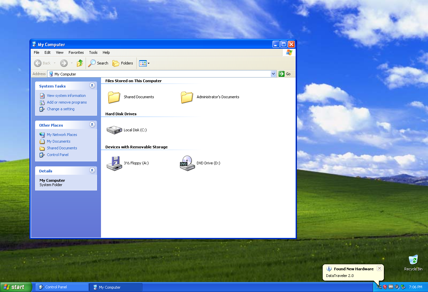Screen dimensions: 428x292
Task: Click the Add or remove programs icon
Action: (x=42, y=102)
